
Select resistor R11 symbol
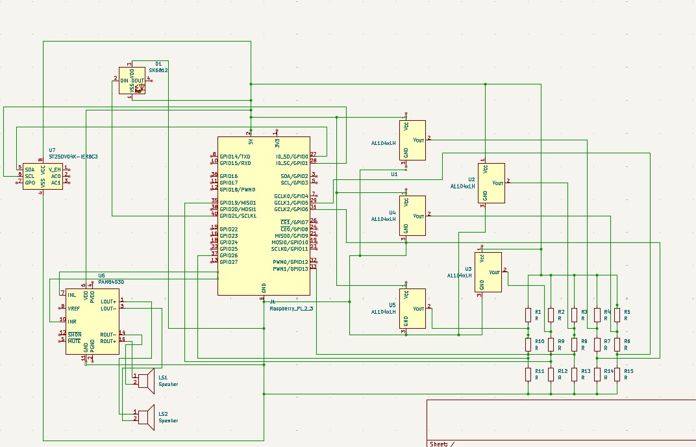tap(528, 374)
